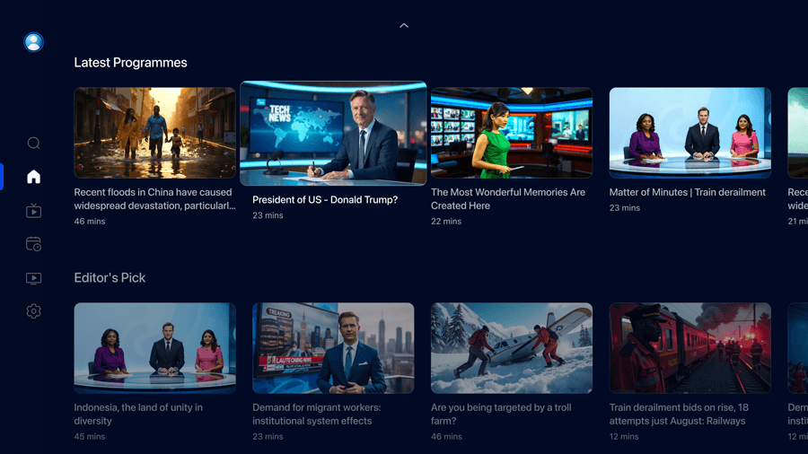Open search from the sidebar
808x454 pixels.
click(x=33, y=144)
